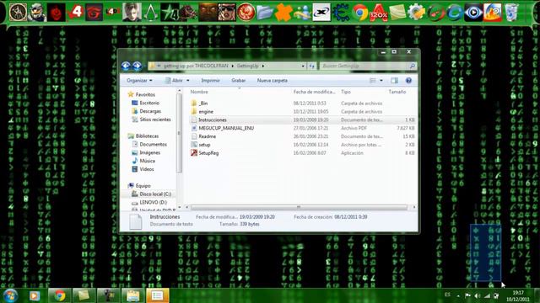The width and height of the screenshot is (540, 303).
Task: Open Windows Live Messenger dock icon
Action: tap(303, 13)
